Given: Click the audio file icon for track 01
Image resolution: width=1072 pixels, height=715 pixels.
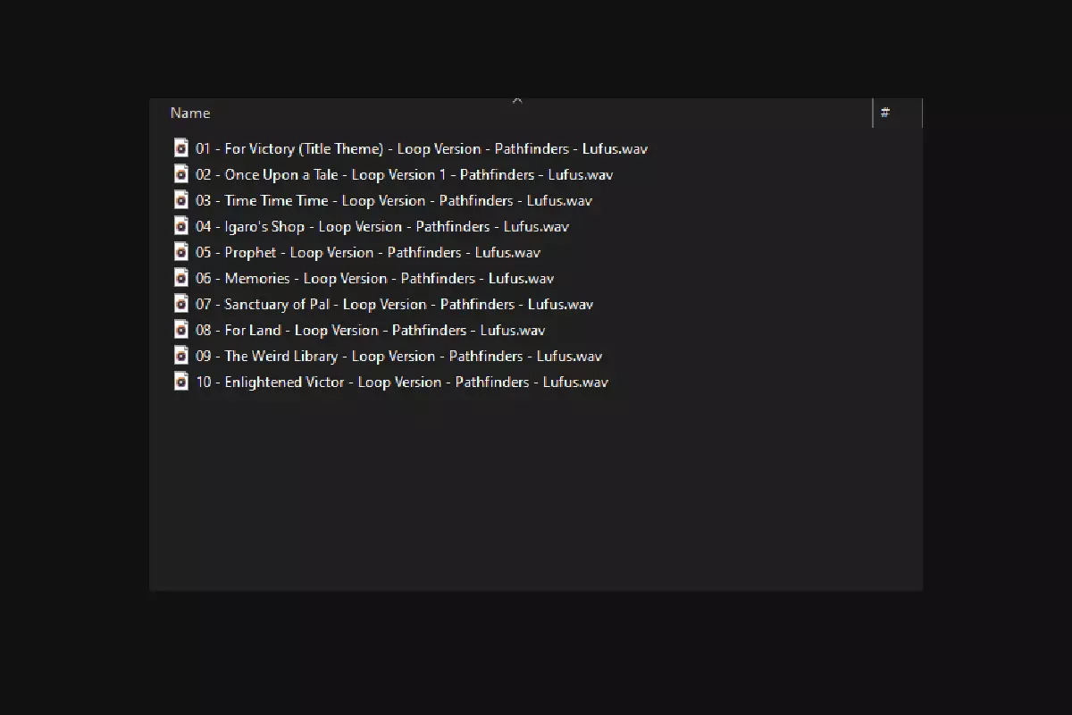Looking at the screenshot, I should point(180,148).
